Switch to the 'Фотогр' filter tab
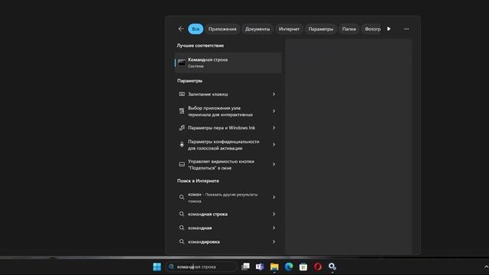The image size is (489, 275). click(372, 29)
